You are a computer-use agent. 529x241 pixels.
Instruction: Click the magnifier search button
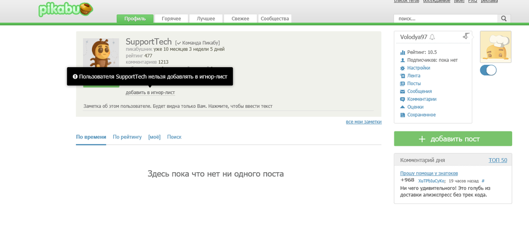(504, 18)
